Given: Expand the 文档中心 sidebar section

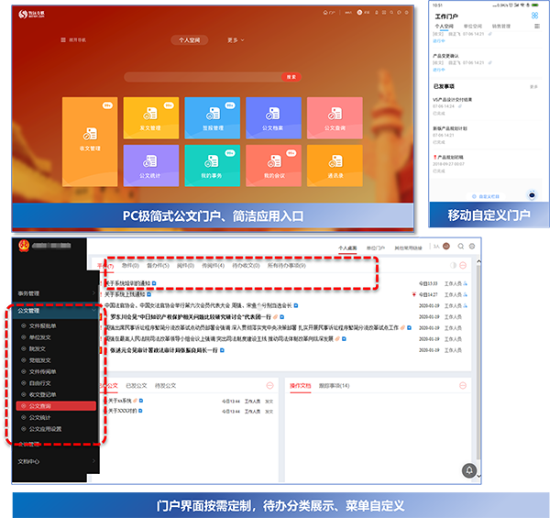Looking at the screenshot, I should tap(46, 460).
